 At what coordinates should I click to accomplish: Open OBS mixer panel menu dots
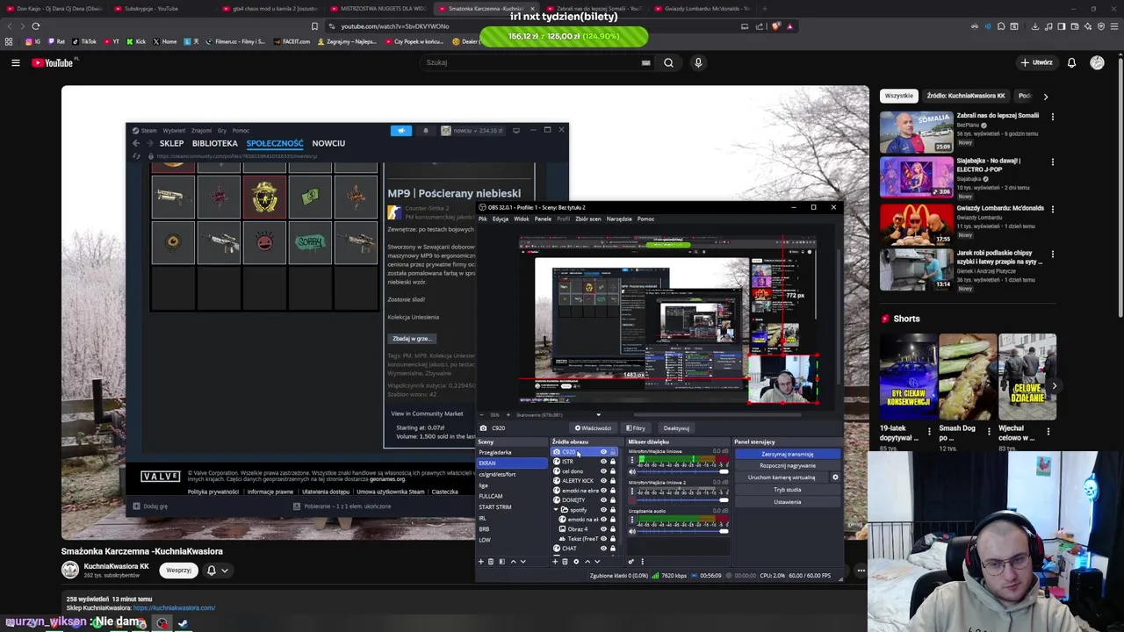pos(642,562)
